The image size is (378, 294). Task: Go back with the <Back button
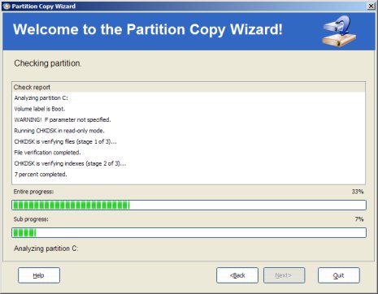(x=237, y=275)
